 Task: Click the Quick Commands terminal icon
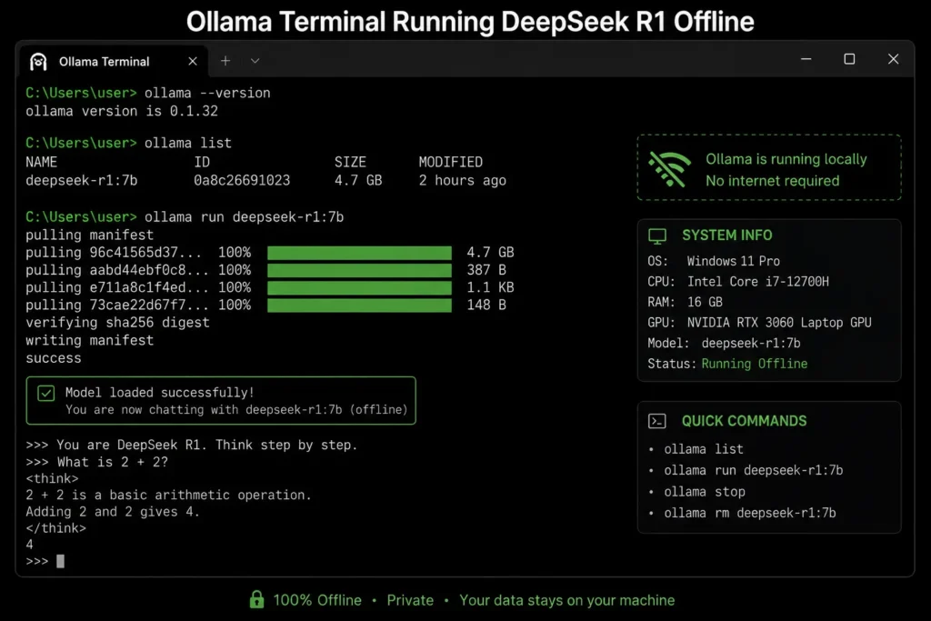656,422
